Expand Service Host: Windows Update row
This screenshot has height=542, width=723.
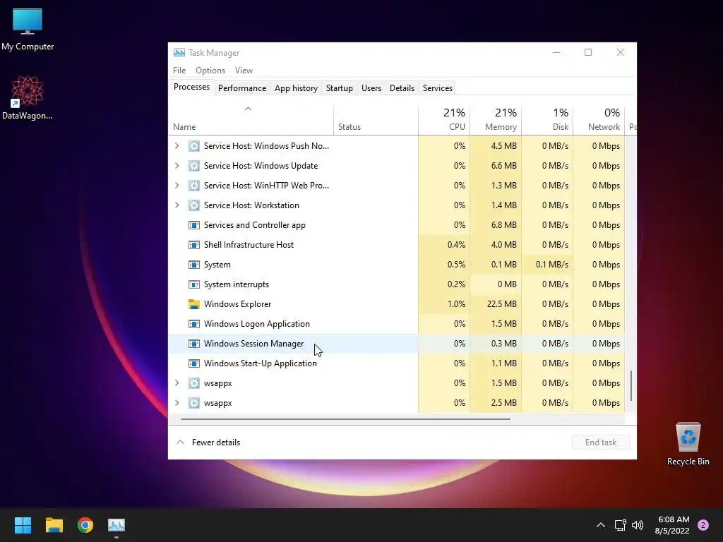click(177, 165)
